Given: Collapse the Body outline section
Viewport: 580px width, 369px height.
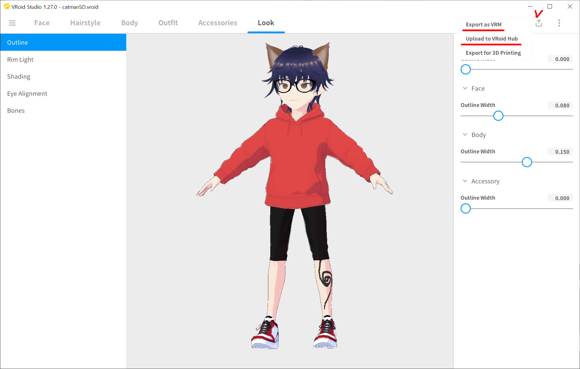Looking at the screenshot, I should (x=465, y=135).
